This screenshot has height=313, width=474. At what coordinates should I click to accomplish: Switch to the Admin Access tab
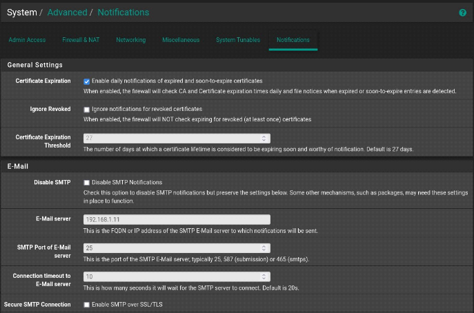point(27,40)
